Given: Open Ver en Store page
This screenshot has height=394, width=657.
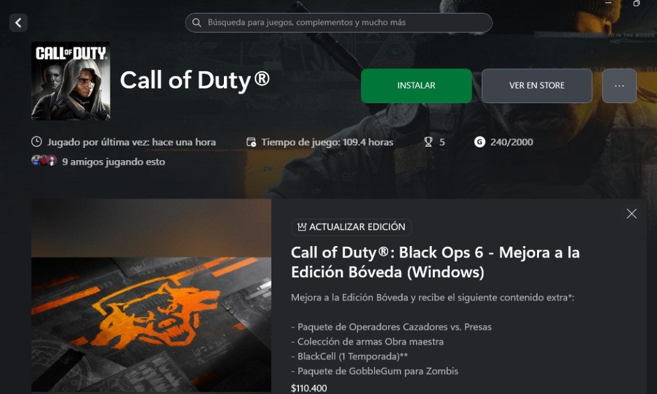Looking at the screenshot, I should pyautogui.click(x=537, y=86).
